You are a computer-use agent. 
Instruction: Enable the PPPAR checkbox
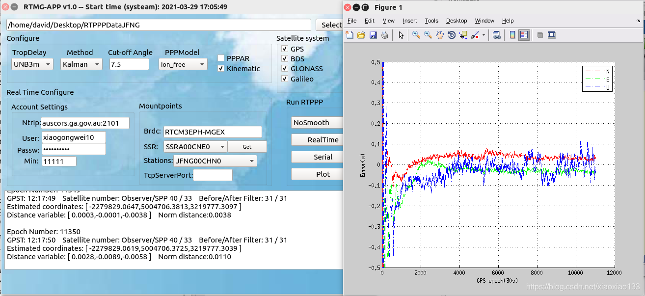coord(221,58)
